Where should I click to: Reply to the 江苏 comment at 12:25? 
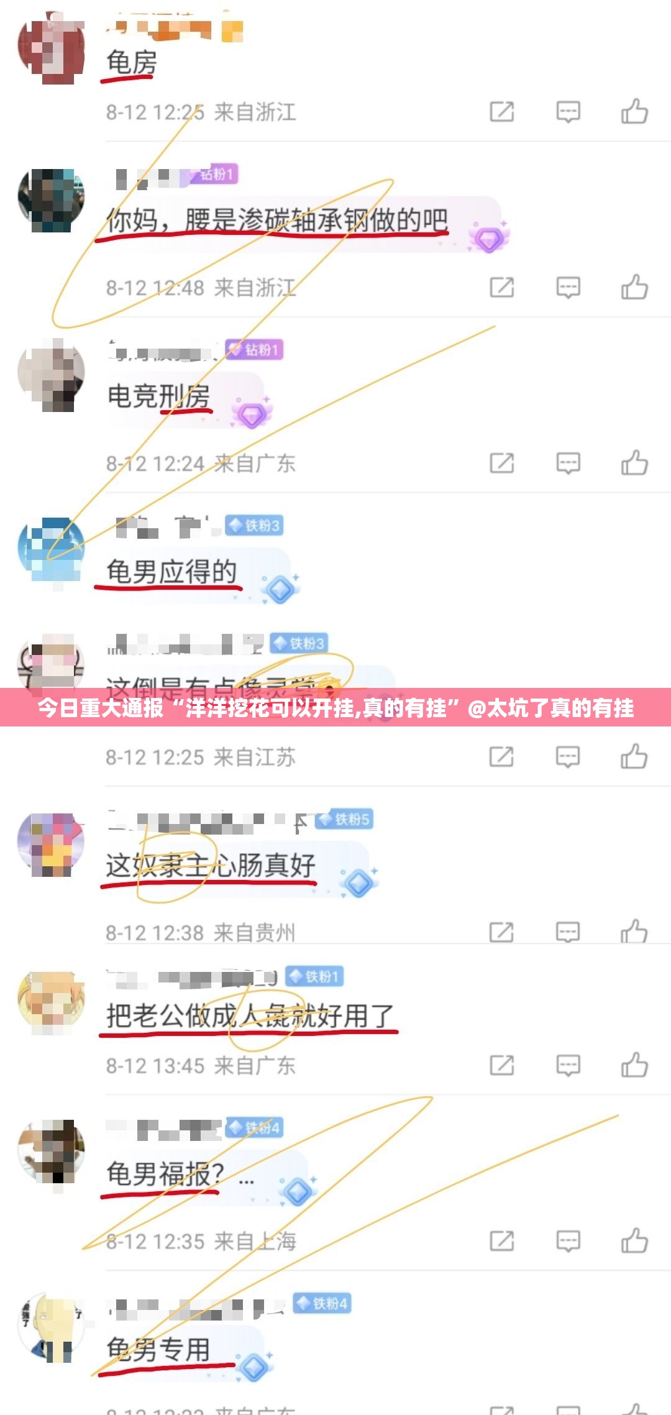point(568,756)
